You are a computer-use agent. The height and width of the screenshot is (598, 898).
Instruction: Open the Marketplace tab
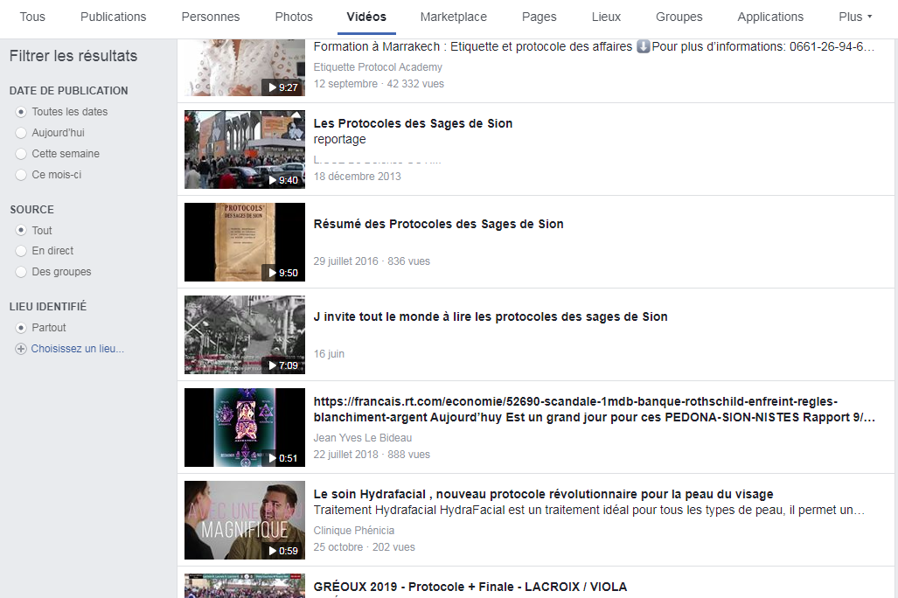[454, 17]
